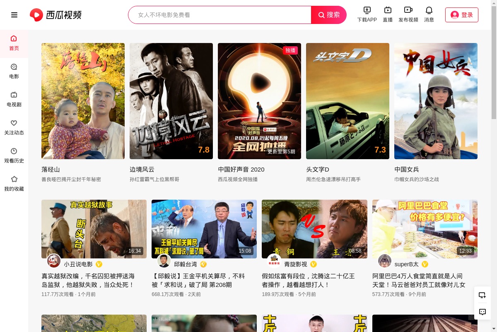Open the 小丑说电影 channel avatar
The width and height of the screenshot is (497, 332).
pos(54,261)
